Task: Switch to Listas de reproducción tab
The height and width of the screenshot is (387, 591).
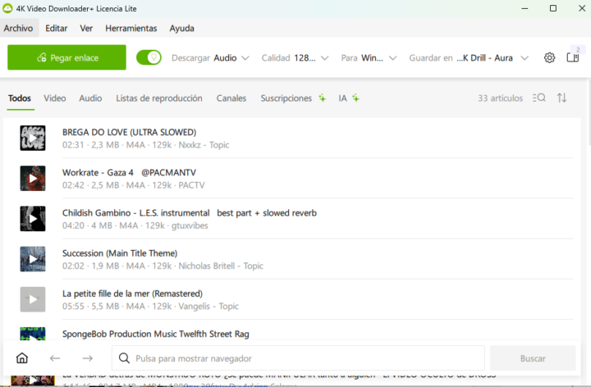Action: 159,98
